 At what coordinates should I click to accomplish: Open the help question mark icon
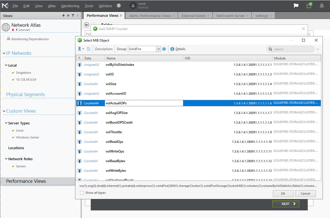tap(119, 6)
